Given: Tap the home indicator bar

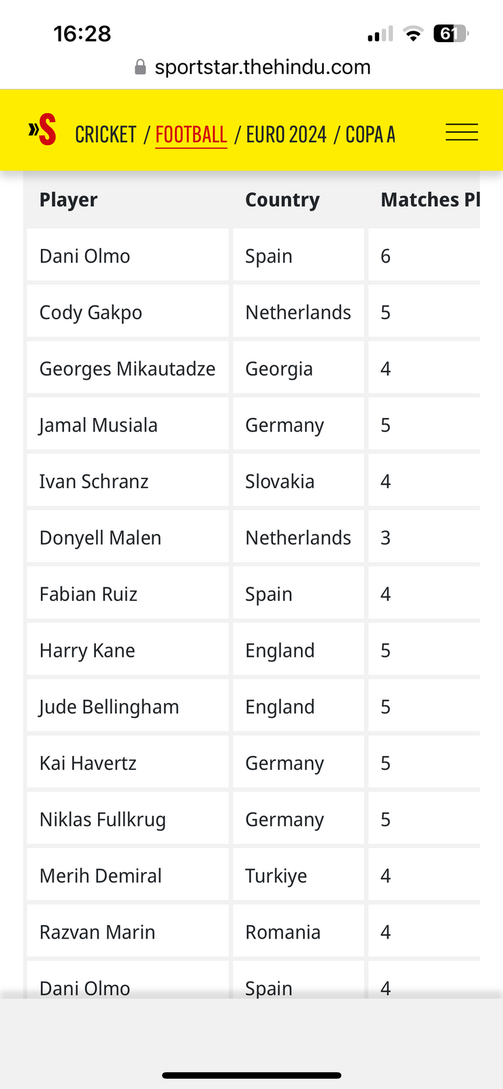Looking at the screenshot, I should 251,1075.
